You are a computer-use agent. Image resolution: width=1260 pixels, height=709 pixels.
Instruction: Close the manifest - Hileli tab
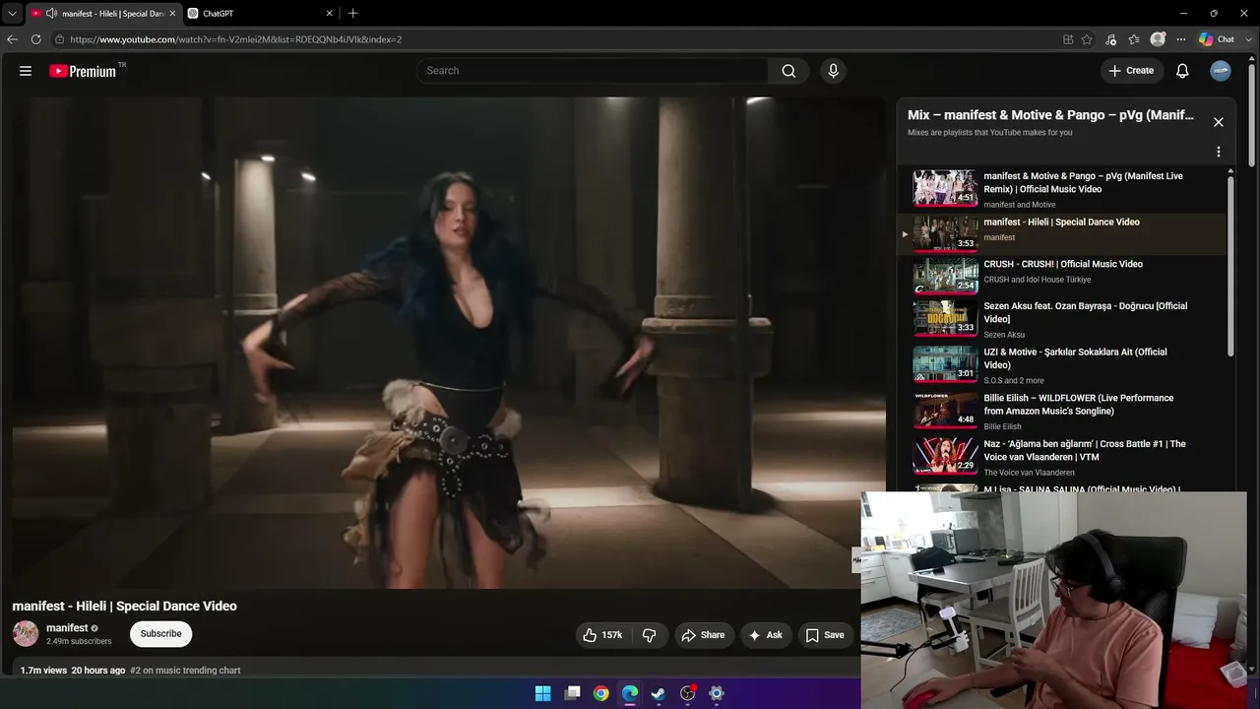click(x=172, y=13)
